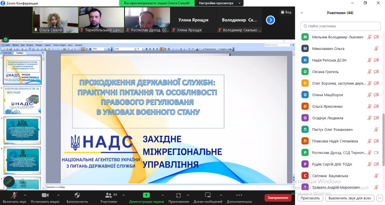Image resolution: width=385 pixels, height=205 pixels.
Task: Click the participants list scrollbar
Action: tap(383, 140)
